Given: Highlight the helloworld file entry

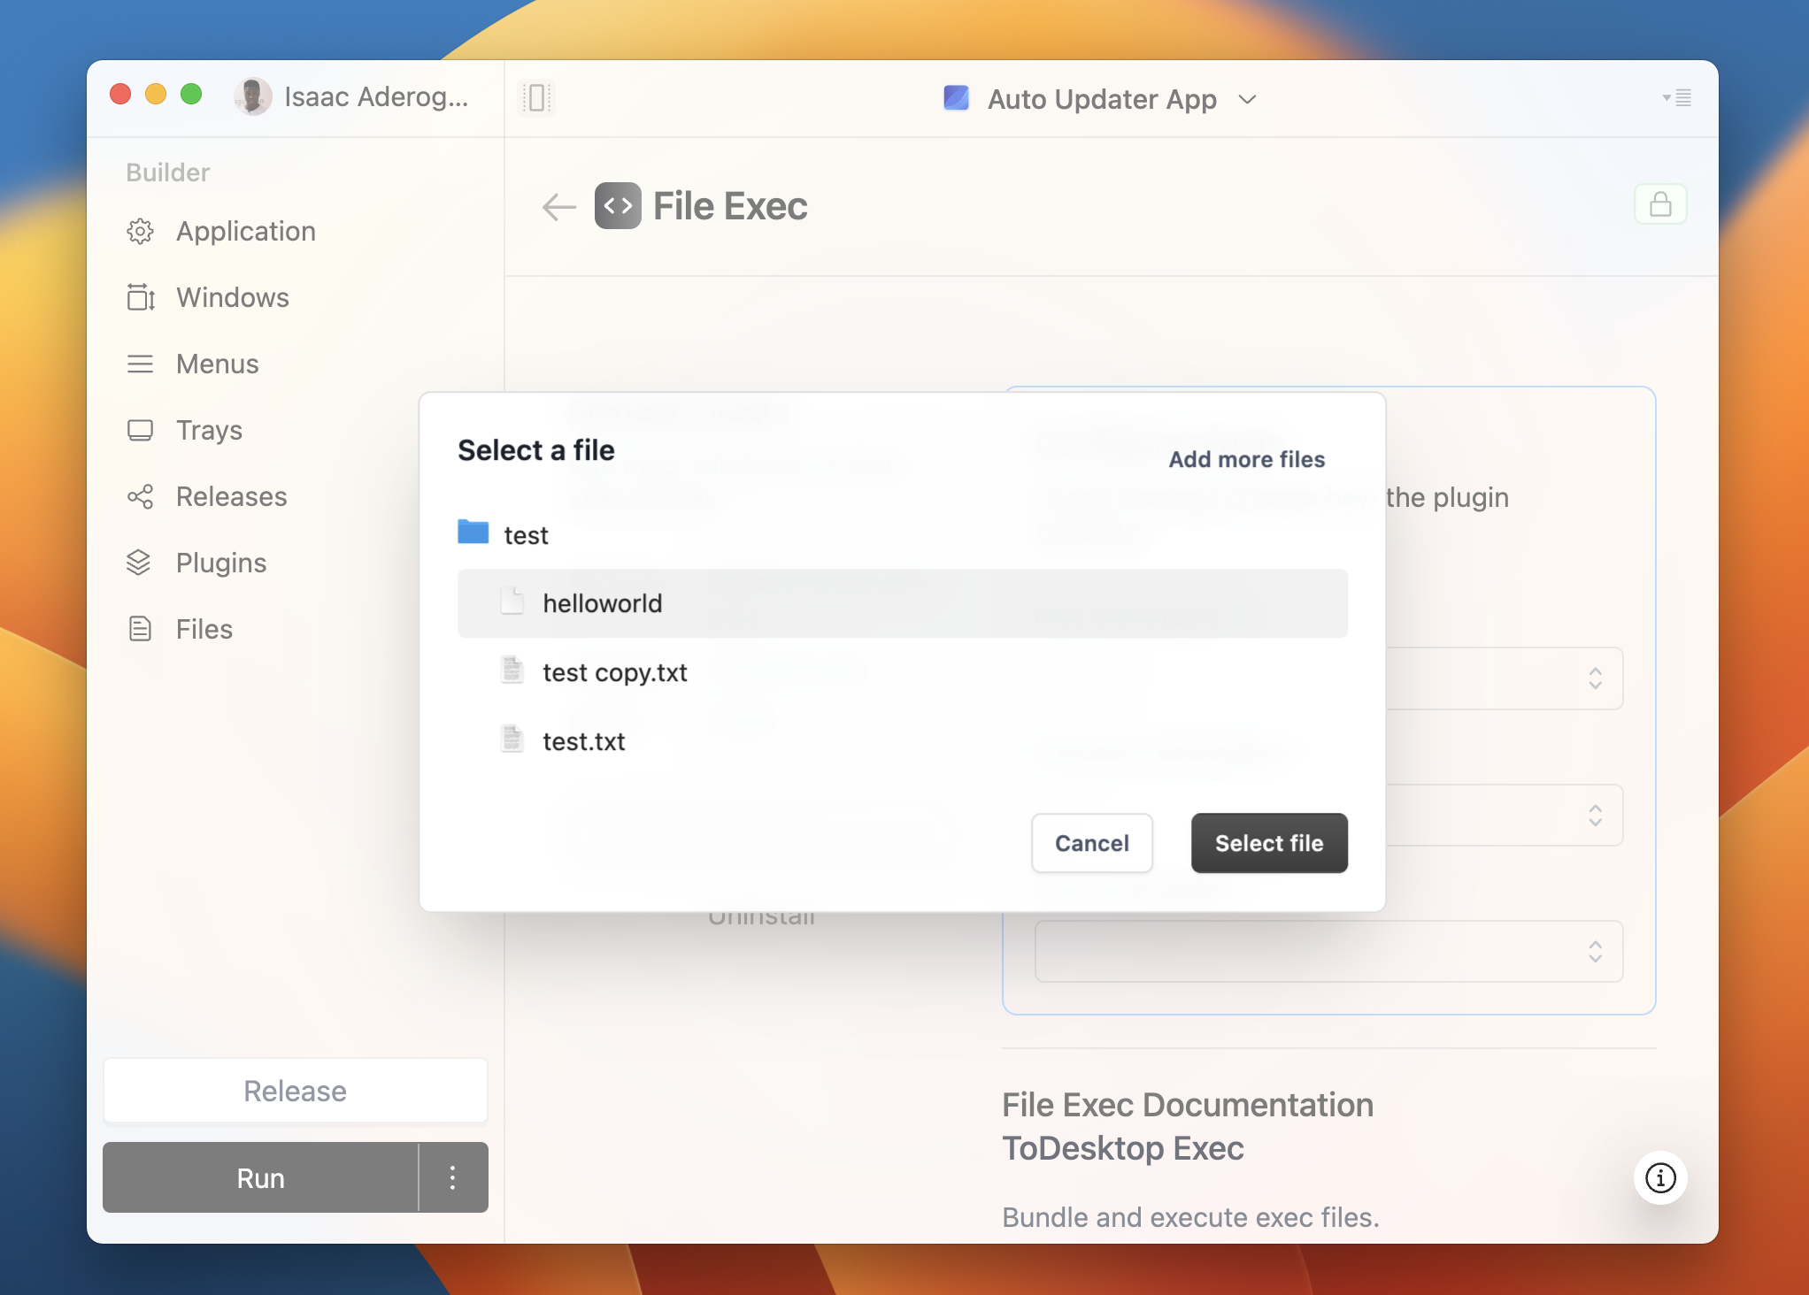Looking at the screenshot, I should (x=602, y=603).
